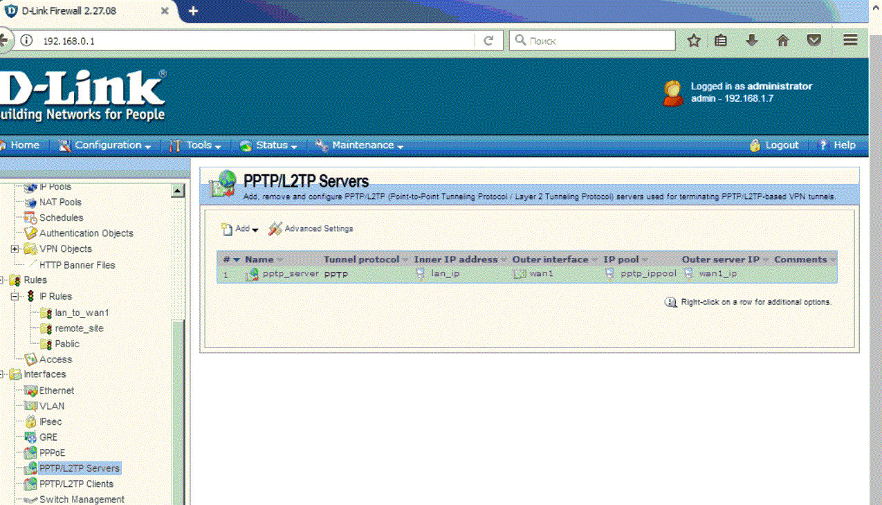Image resolution: width=882 pixels, height=505 pixels.
Task: Click the VPN Objects folder icon
Action: pos(30,248)
